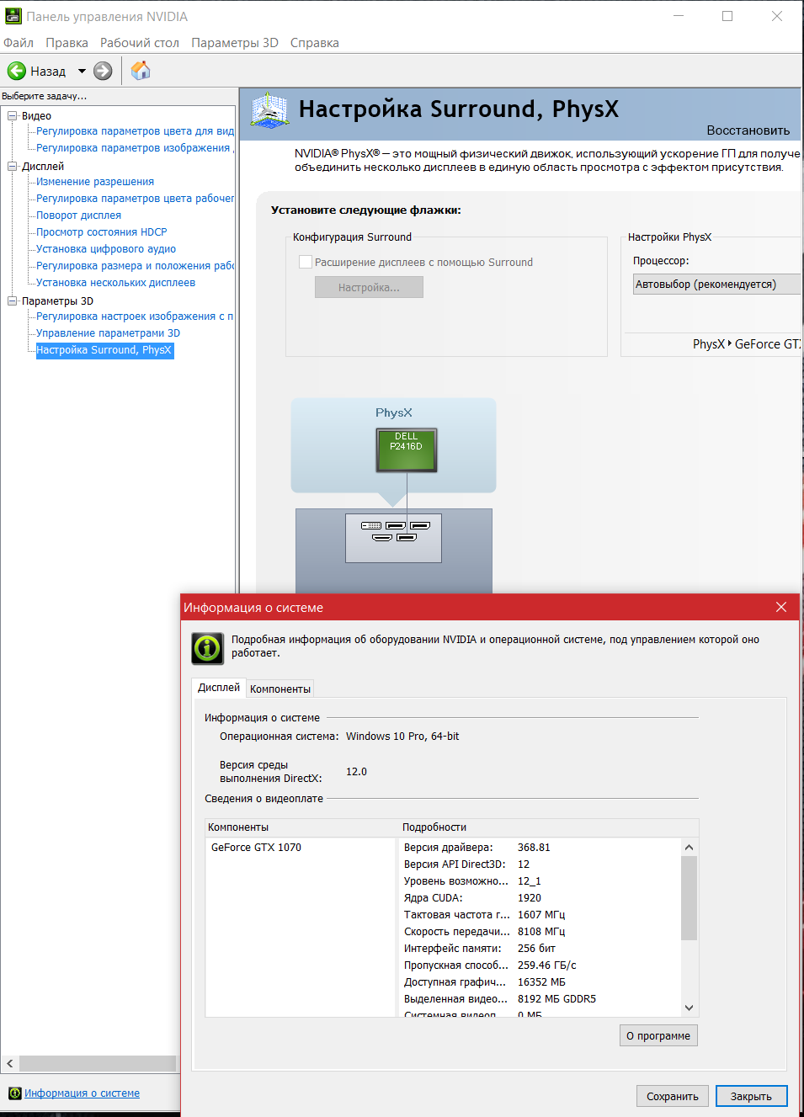This screenshot has width=804, height=1117.
Task: Select Настройка Surround, PhysX tree item
Action: point(104,350)
